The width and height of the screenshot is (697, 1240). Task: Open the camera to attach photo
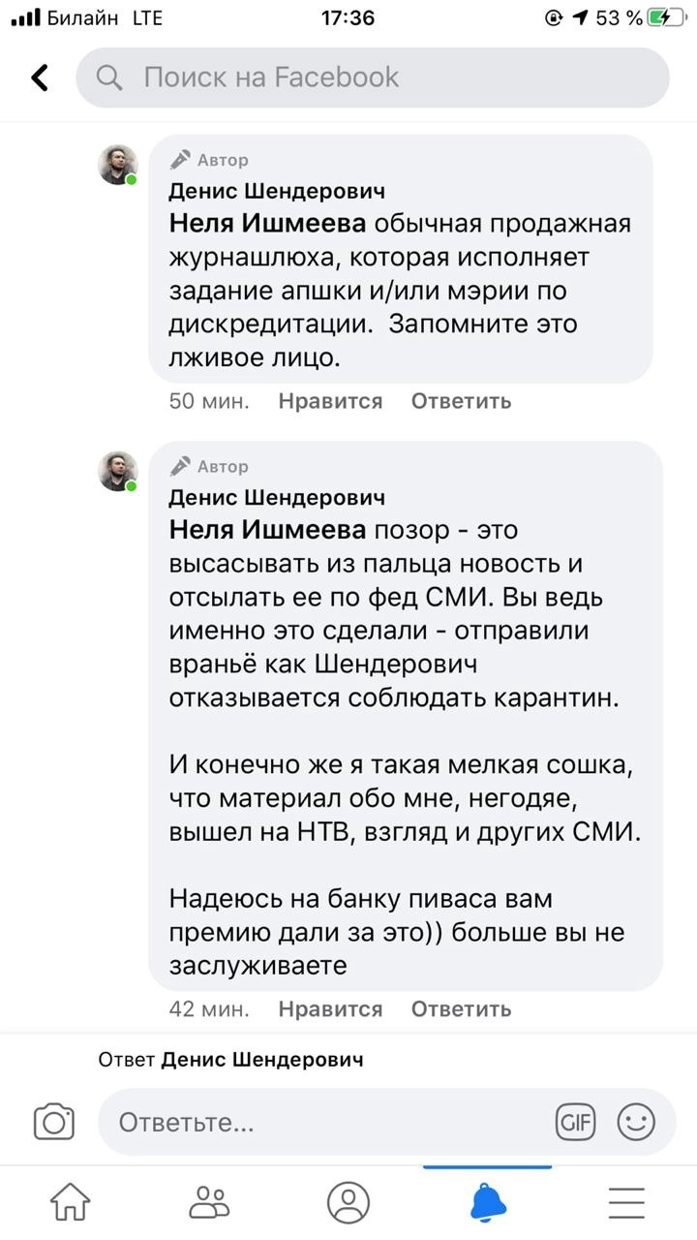(x=54, y=1122)
